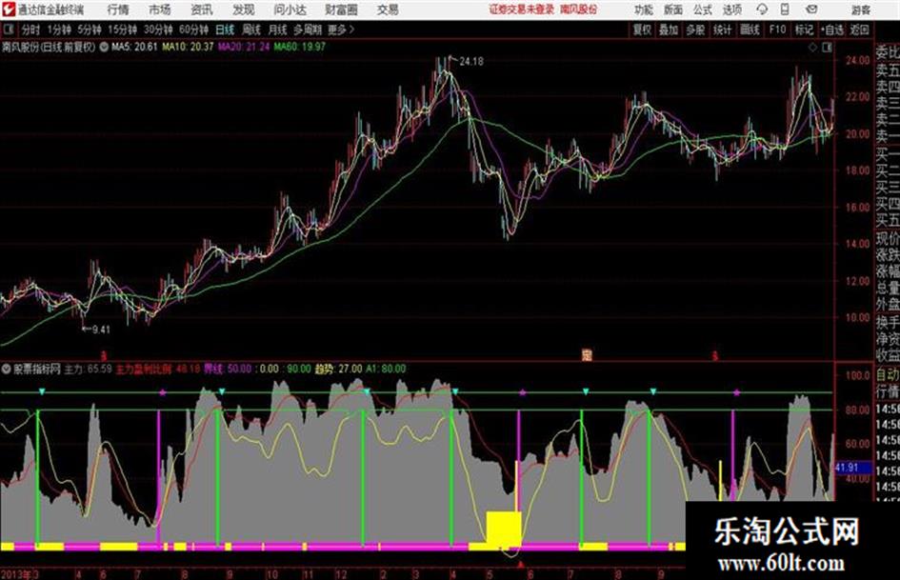Open the 选项 menu
This screenshot has width=900, height=580.
tap(731, 10)
